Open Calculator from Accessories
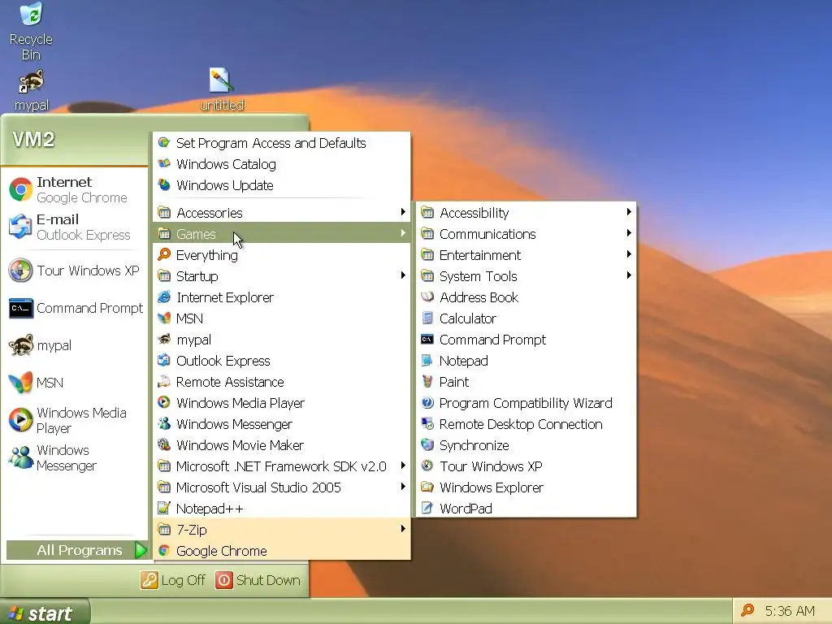 pyautogui.click(x=526, y=318)
